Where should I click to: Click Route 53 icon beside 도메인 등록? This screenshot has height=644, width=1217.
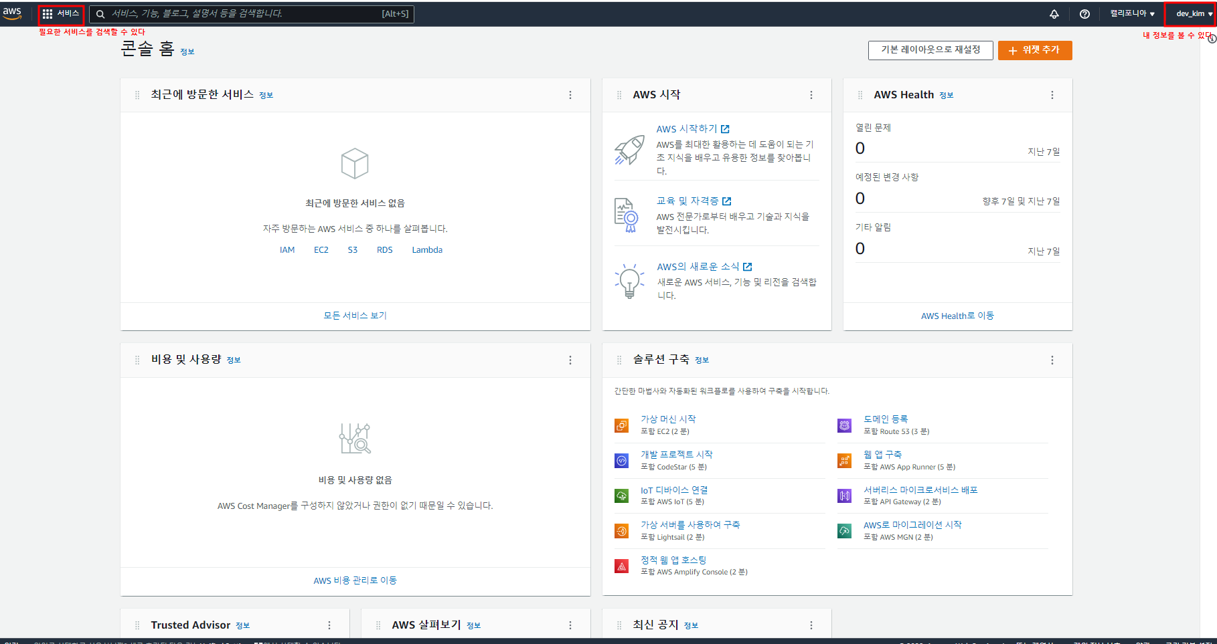coord(845,425)
